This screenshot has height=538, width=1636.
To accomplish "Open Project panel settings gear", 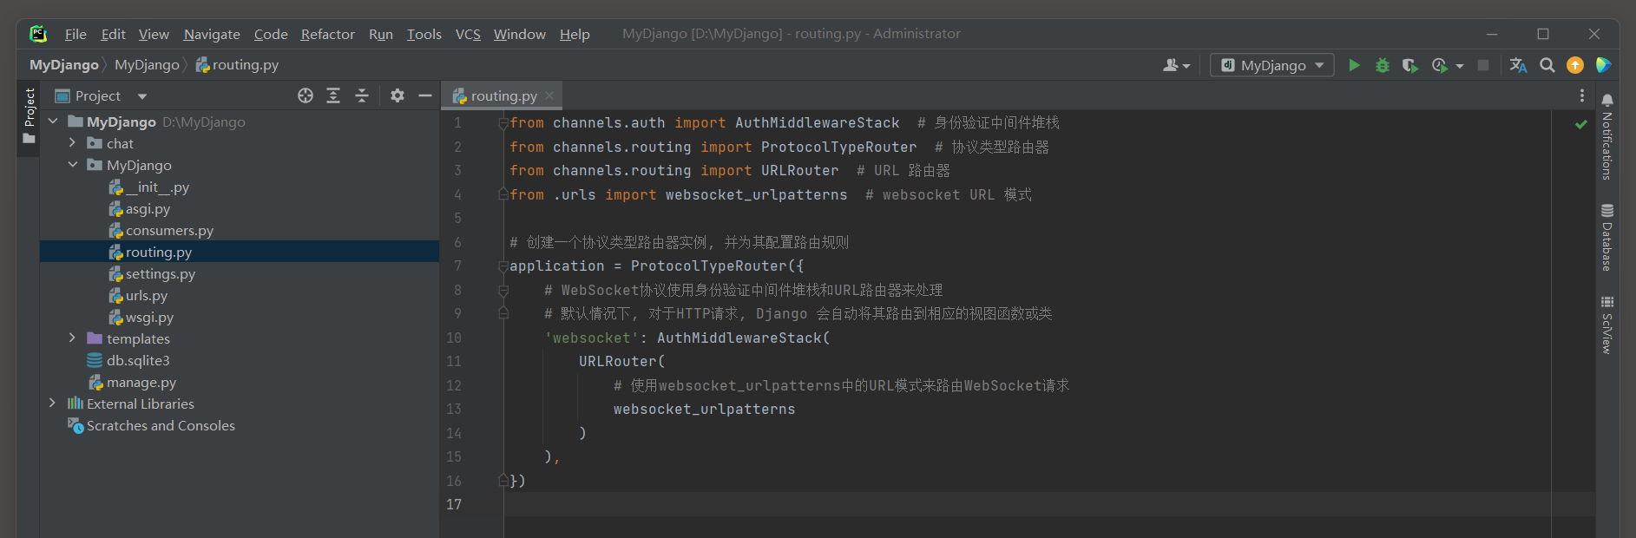I will [397, 95].
